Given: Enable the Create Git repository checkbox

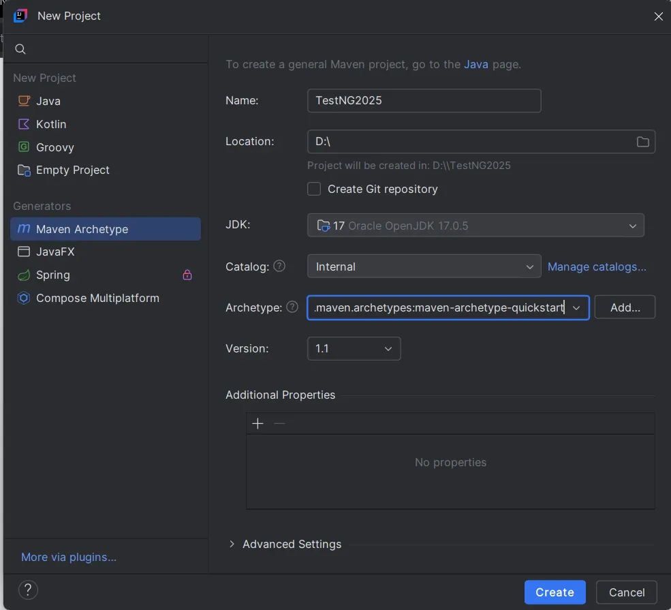Looking at the screenshot, I should [x=314, y=189].
